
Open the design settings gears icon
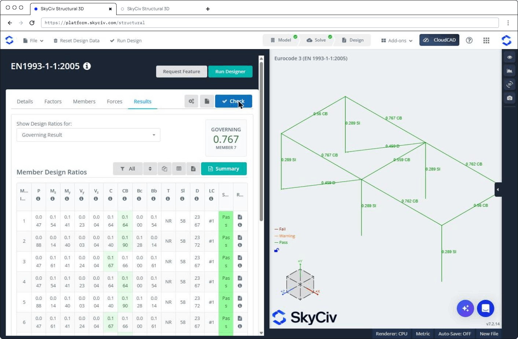click(191, 101)
